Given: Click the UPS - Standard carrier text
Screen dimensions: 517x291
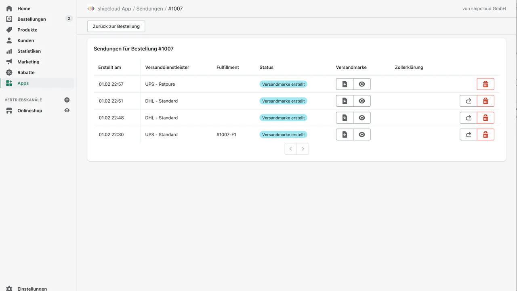Looking at the screenshot, I should click(162, 135).
